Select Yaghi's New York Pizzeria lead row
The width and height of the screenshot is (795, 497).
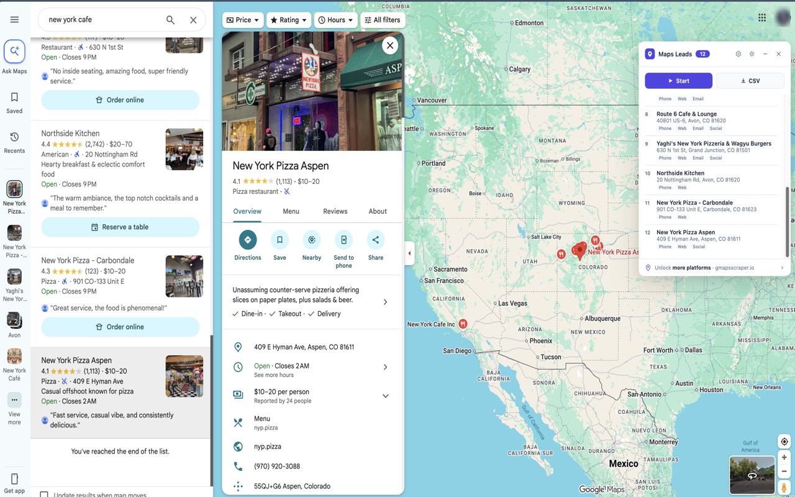point(711,150)
